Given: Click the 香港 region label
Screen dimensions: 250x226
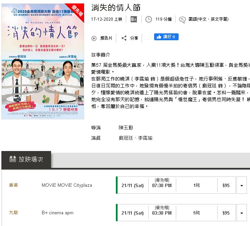Looking at the screenshot, I should [x=13, y=185].
